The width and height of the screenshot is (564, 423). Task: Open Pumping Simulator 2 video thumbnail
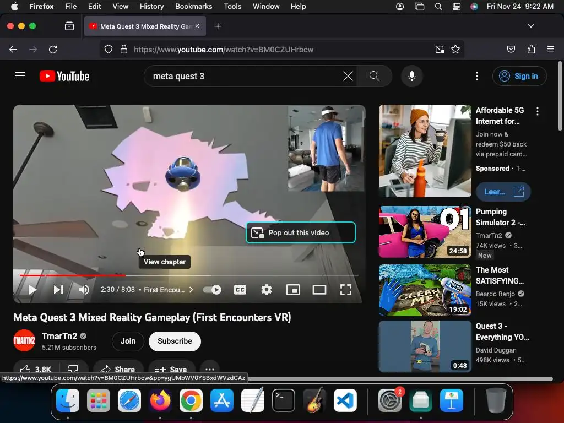[425, 232]
